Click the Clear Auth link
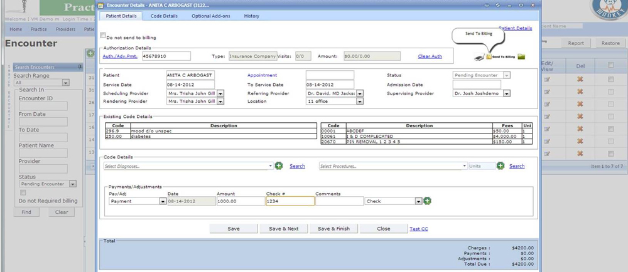 point(430,56)
